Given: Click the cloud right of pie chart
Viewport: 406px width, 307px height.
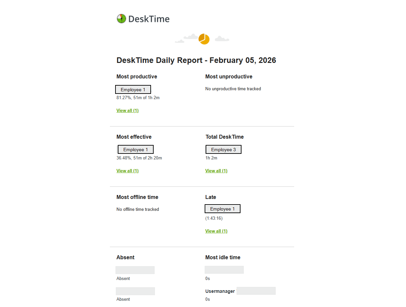Looking at the screenshot, I should coord(222,39).
